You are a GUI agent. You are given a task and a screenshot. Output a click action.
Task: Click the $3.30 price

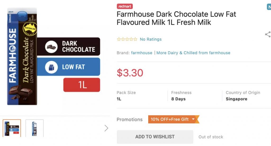(130, 73)
